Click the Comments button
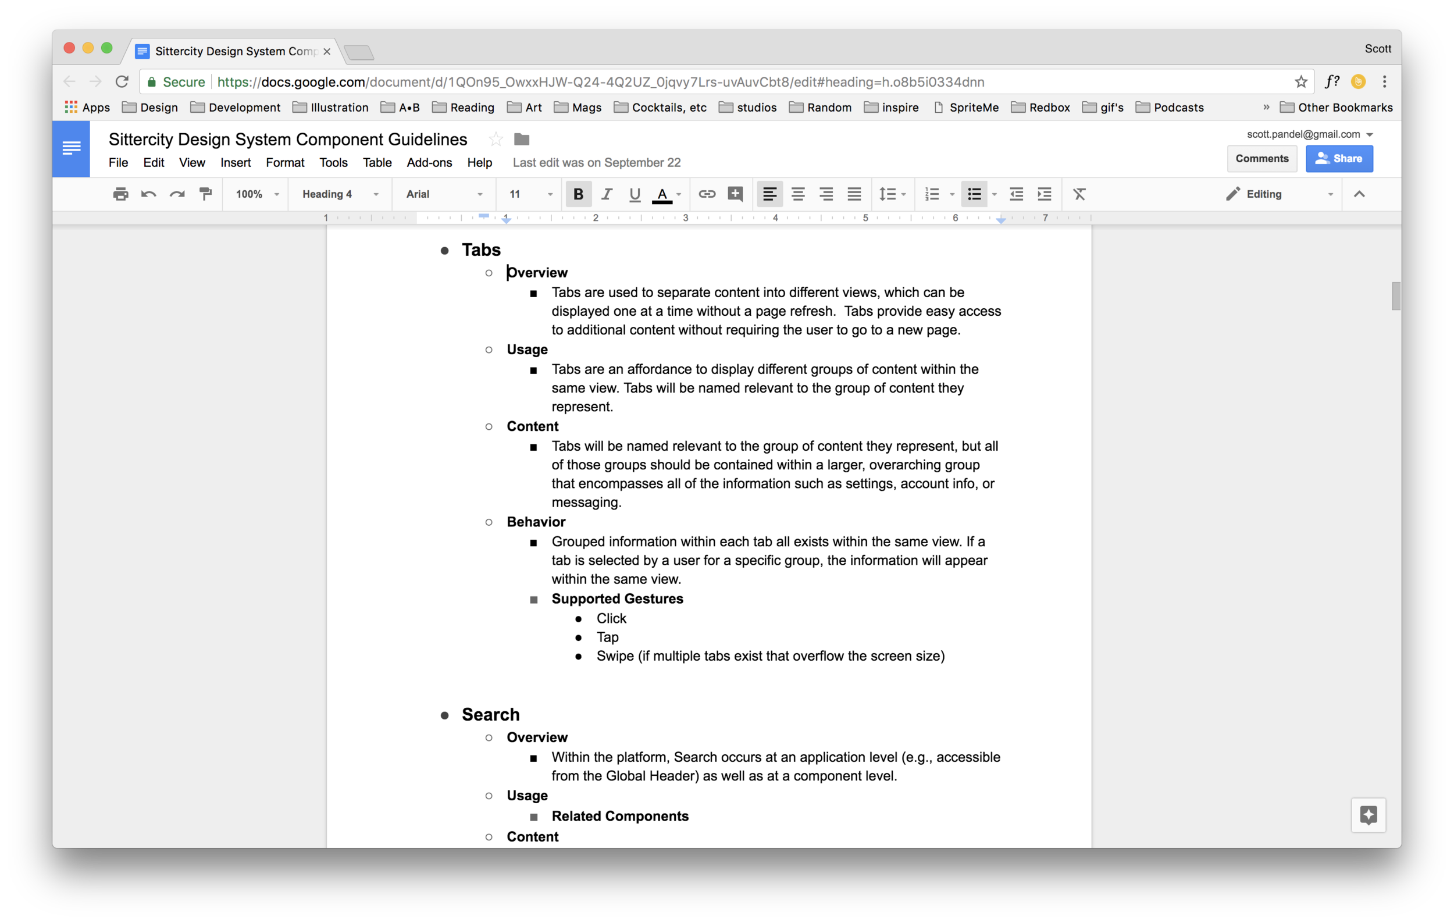This screenshot has width=1454, height=923. click(1261, 158)
